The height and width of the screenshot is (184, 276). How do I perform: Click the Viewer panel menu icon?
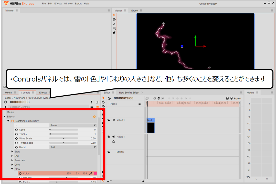click(125, 10)
